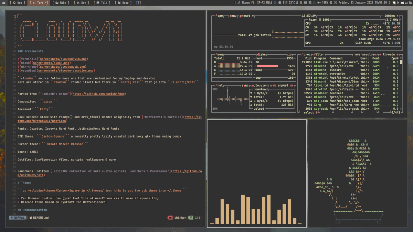Toggle net auto scaling in btop
This screenshot has width=413, height=232.
pyautogui.click(x=255, y=86)
